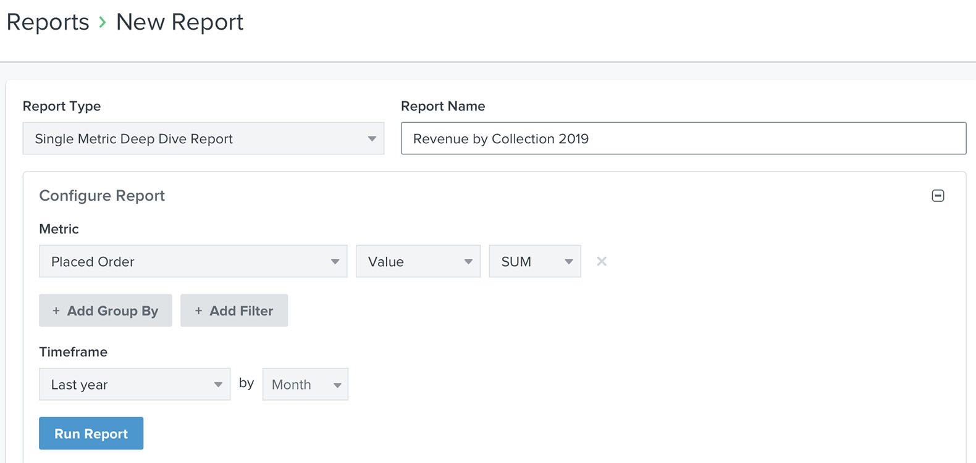Open the Placed Order metric dropdown
976x463 pixels.
click(x=193, y=262)
